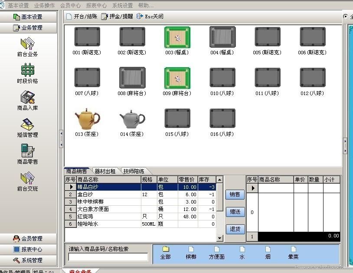Switch to the 器材出租 tab
The height and width of the screenshot is (273, 353).
[x=105, y=171]
